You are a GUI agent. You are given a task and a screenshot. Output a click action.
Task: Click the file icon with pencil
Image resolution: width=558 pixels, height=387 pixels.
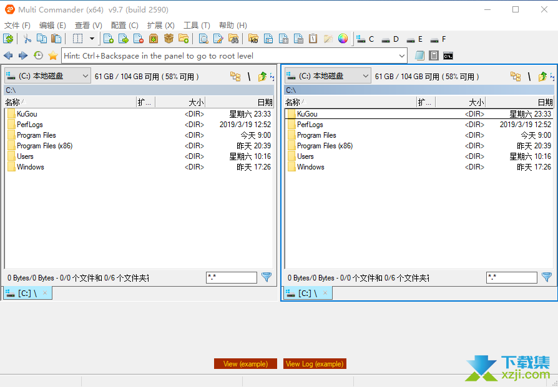[218, 39]
